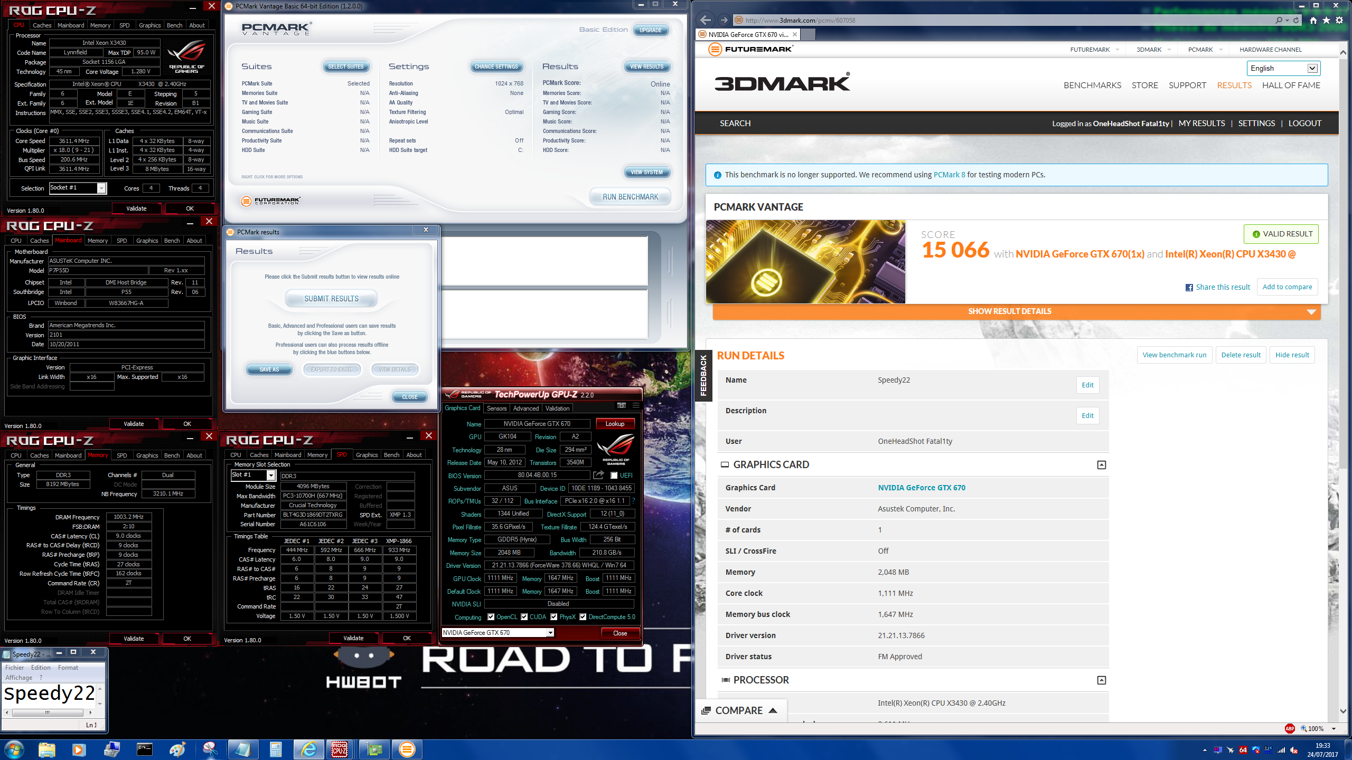This screenshot has height=760, width=1352.
Task: Open Calculator from taskbar
Action: coord(275,749)
